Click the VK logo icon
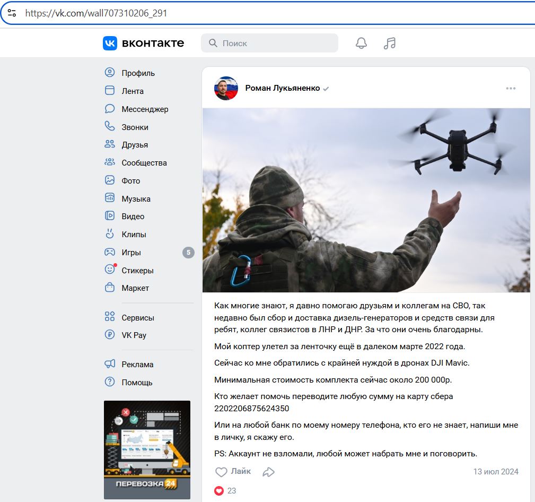This screenshot has height=502, width=535. click(x=110, y=43)
